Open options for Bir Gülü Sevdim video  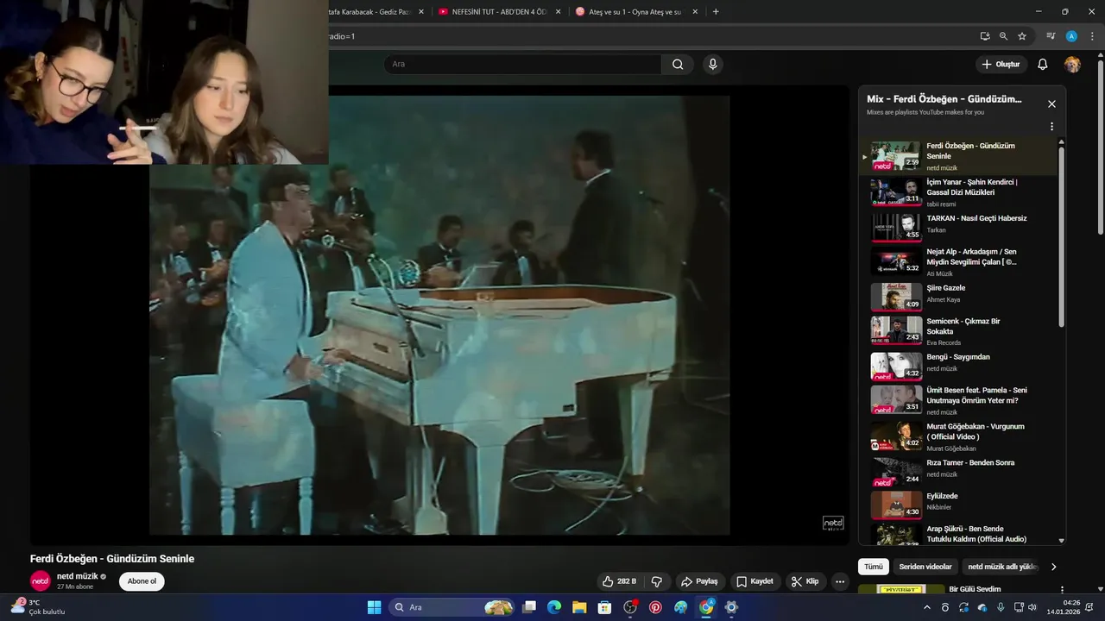1062,590
